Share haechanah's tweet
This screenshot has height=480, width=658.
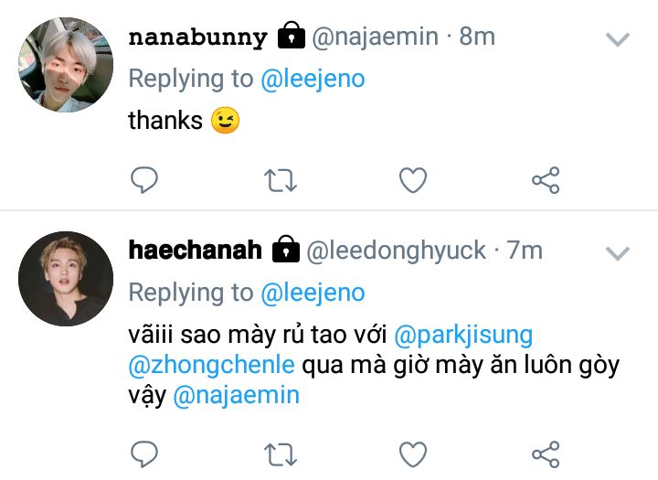tap(546, 454)
